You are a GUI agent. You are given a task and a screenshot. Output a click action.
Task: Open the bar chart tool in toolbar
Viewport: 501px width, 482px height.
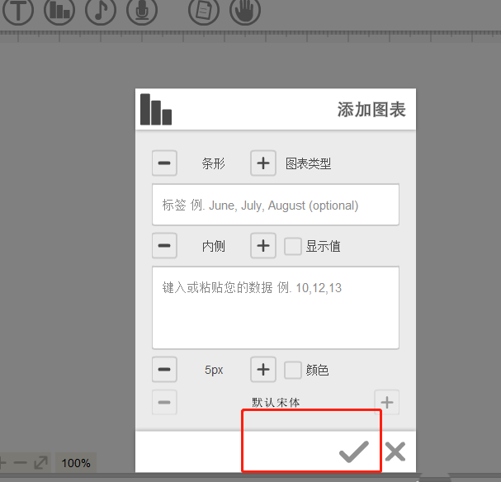(x=59, y=10)
